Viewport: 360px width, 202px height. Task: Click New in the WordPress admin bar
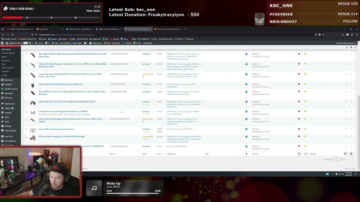point(55,43)
